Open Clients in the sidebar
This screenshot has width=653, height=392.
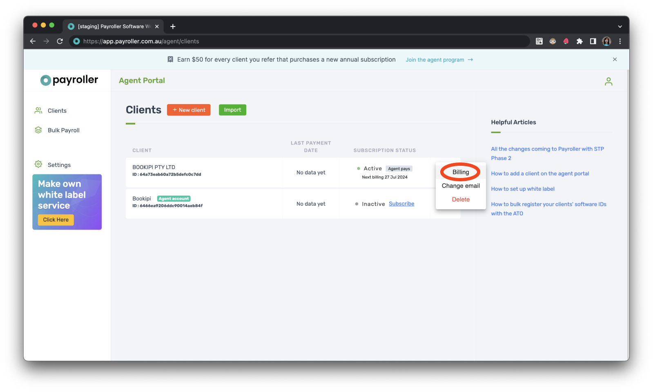(x=57, y=111)
